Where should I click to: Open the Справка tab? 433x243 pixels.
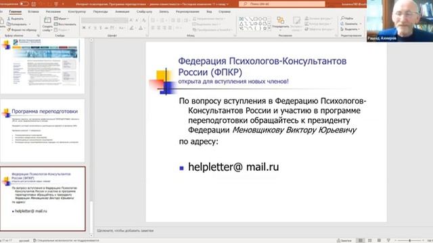(x=224, y=11)
